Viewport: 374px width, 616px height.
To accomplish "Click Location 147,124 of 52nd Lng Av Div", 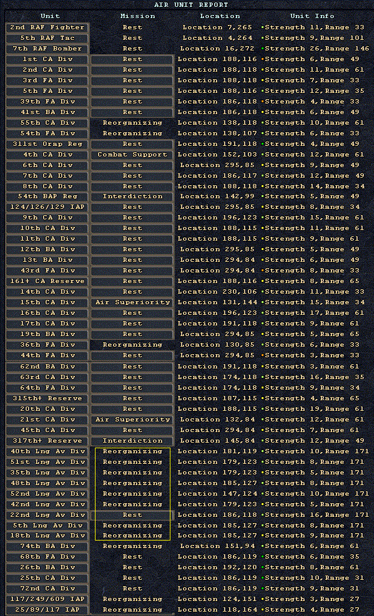I will click(217, 494).
